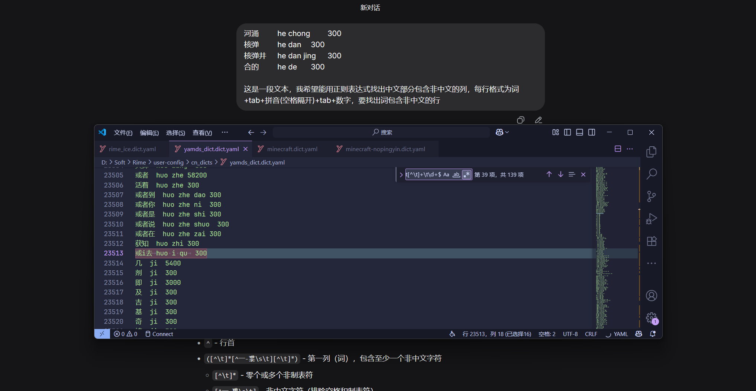The width and height of the screenshot is (756, 391).
Task: Open the Copilot dropdown in title bar
Action: 502,132
